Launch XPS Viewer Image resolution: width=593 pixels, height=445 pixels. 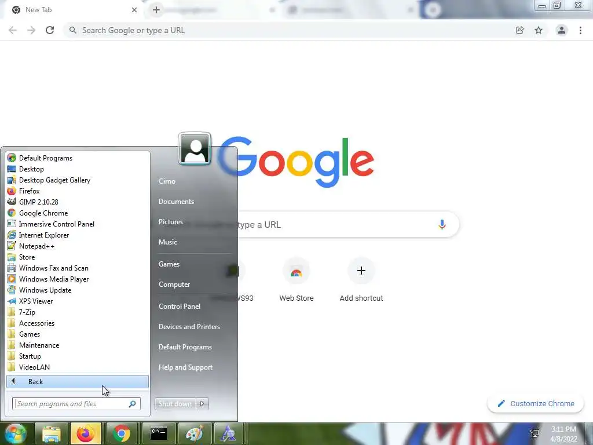click(x=78, y=301)
